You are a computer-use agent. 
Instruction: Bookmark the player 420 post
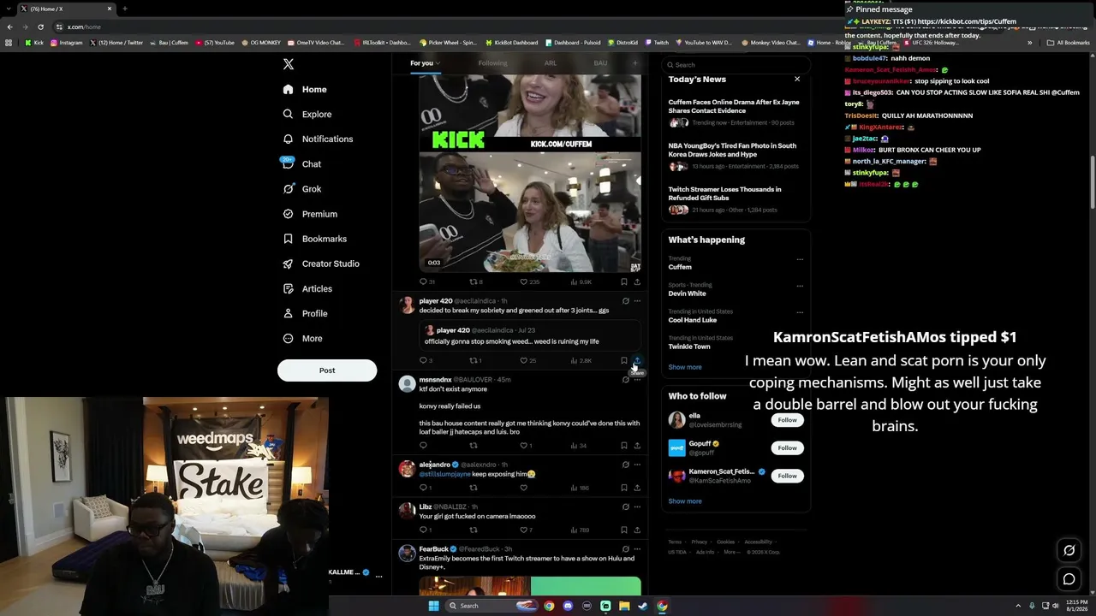(623, 361)
